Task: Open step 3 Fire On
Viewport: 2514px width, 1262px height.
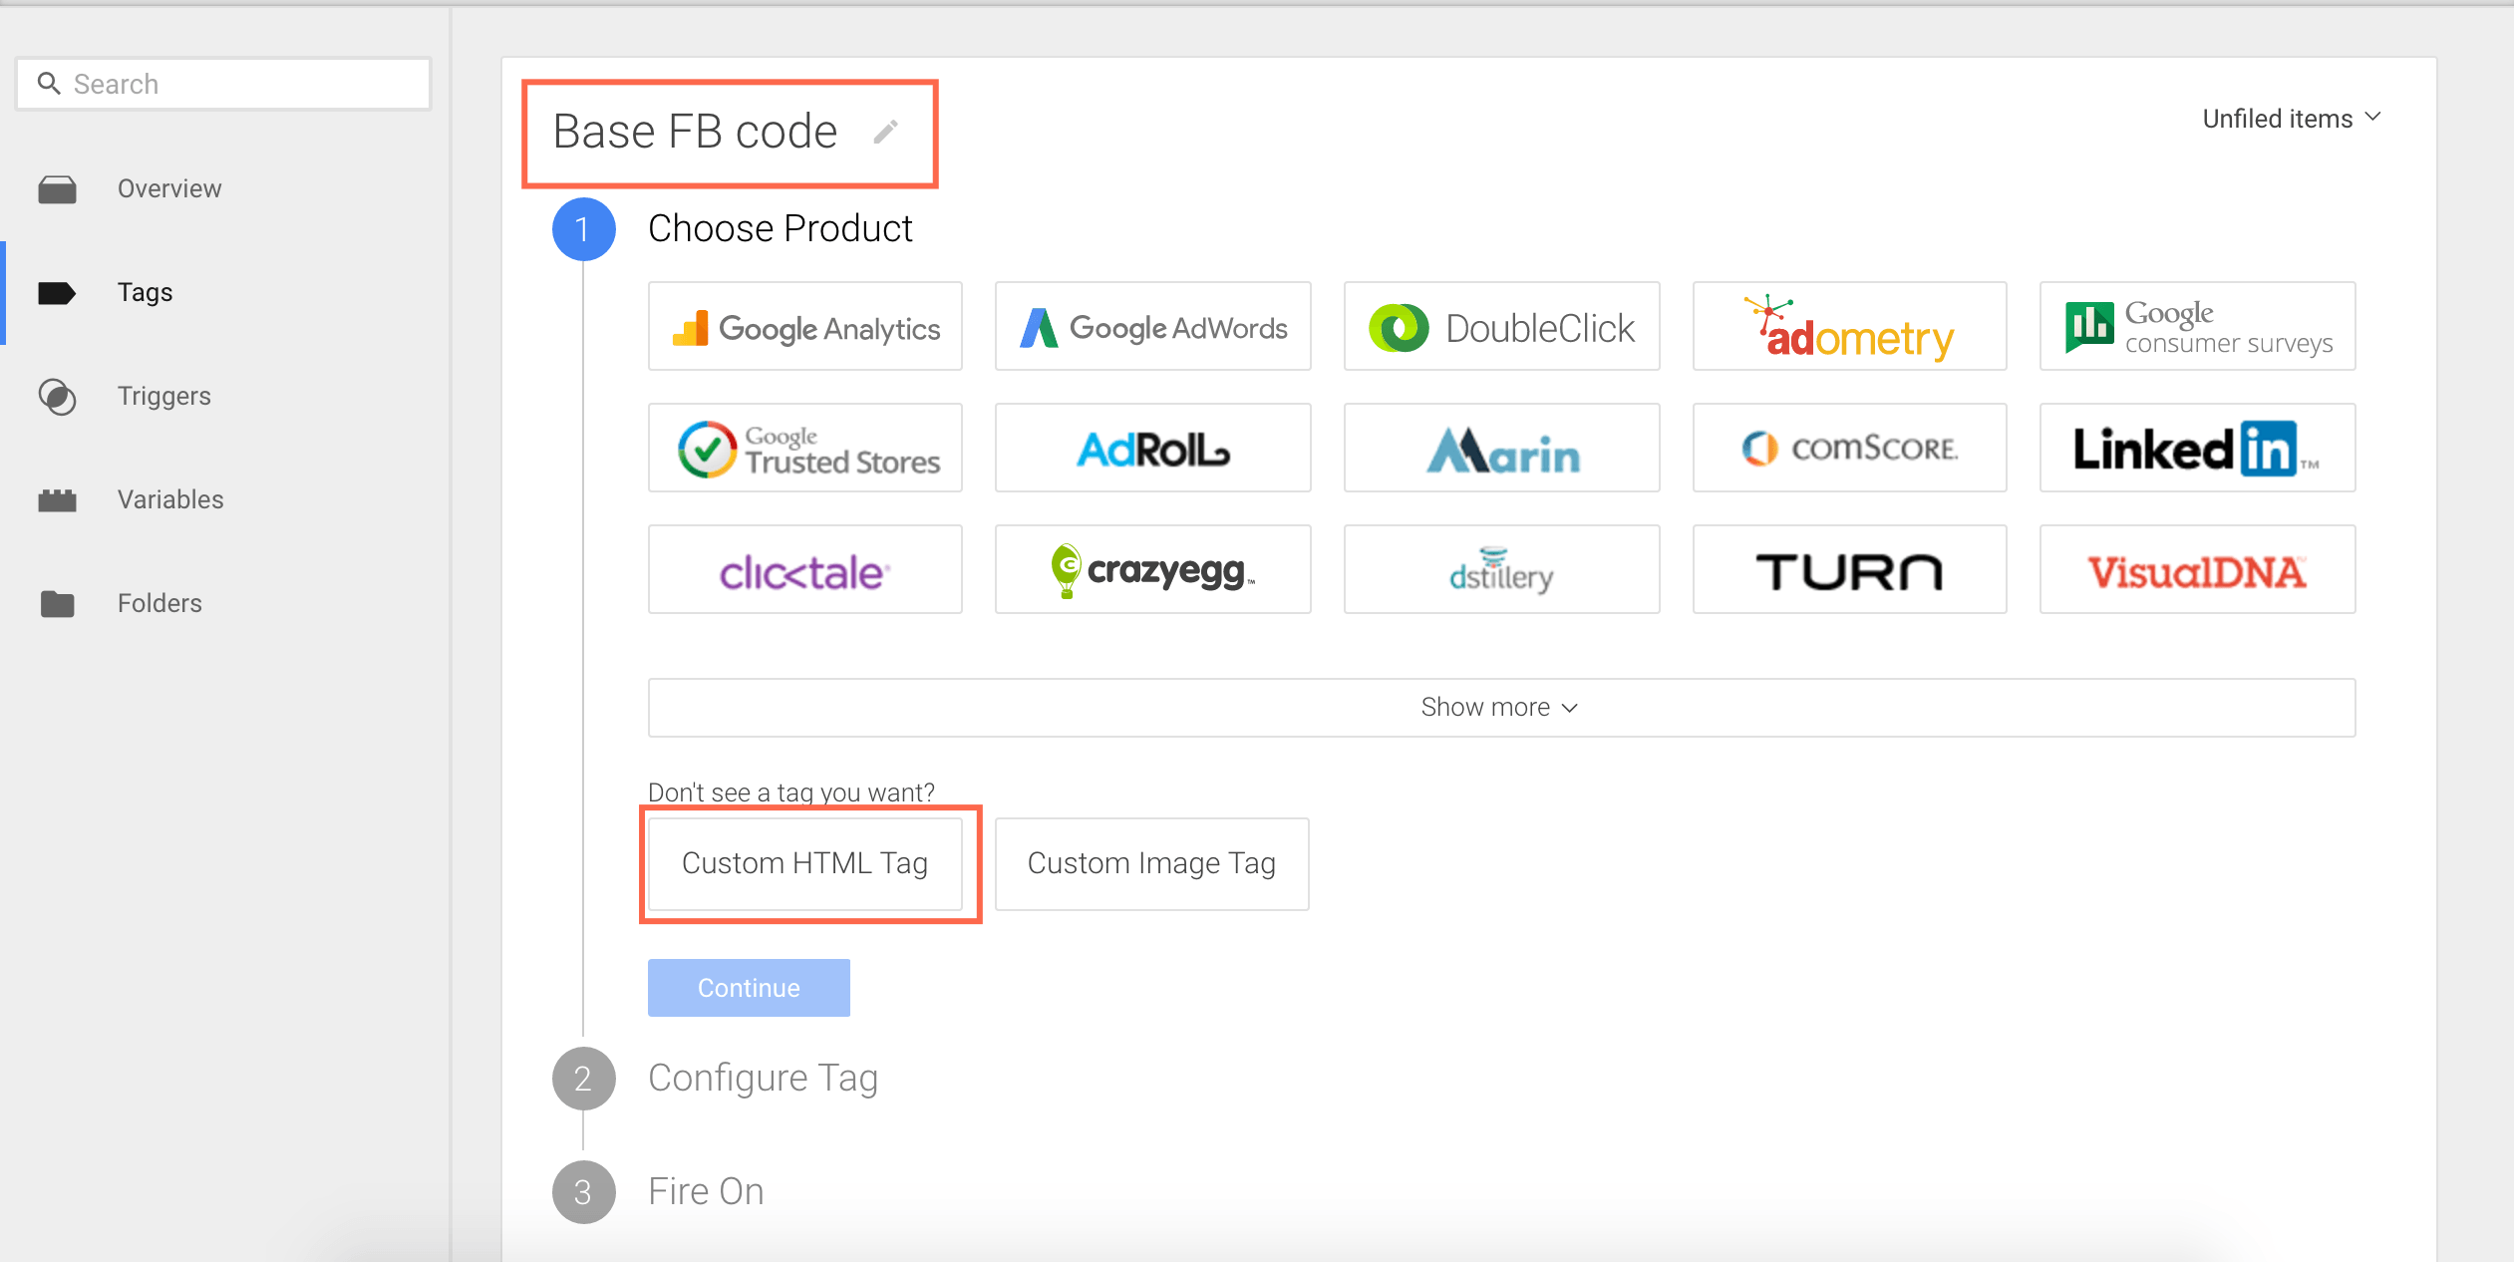Action: coord(706,1191)
